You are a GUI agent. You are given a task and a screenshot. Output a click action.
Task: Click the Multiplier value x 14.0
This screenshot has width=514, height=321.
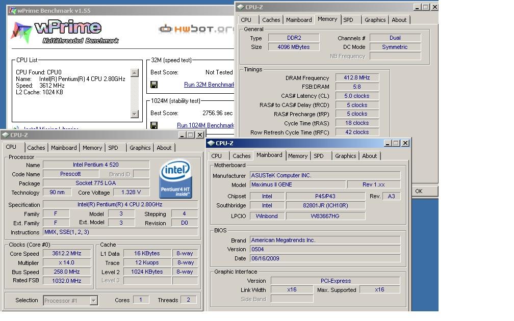pos(67,262)
